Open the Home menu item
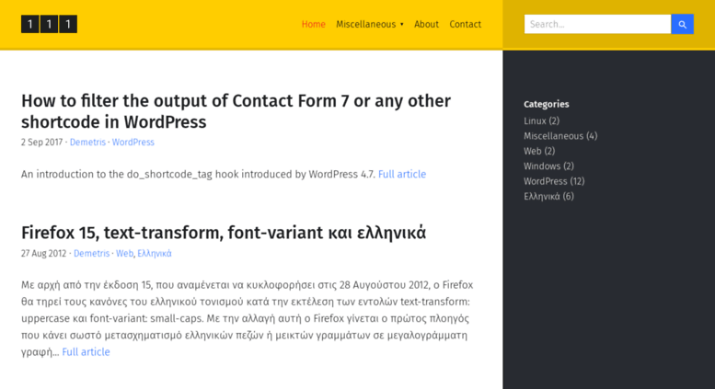This screenshot has width=715, height=389. (x=313, y=24)
